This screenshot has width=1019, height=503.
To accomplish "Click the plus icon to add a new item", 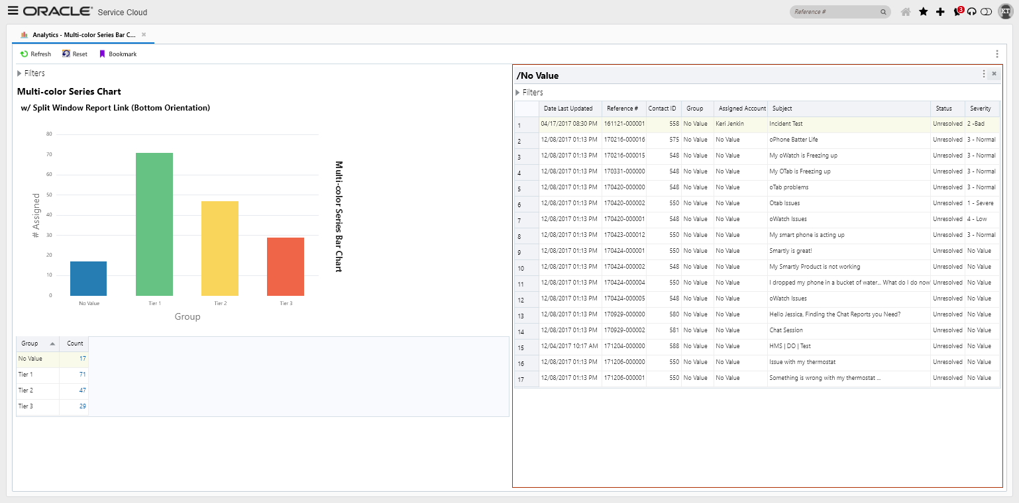I will pos(941,11).
